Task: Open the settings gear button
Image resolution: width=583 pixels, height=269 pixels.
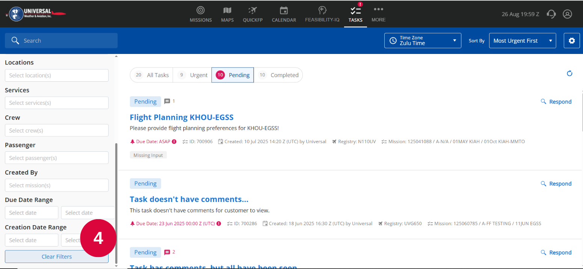Action: 572,41
